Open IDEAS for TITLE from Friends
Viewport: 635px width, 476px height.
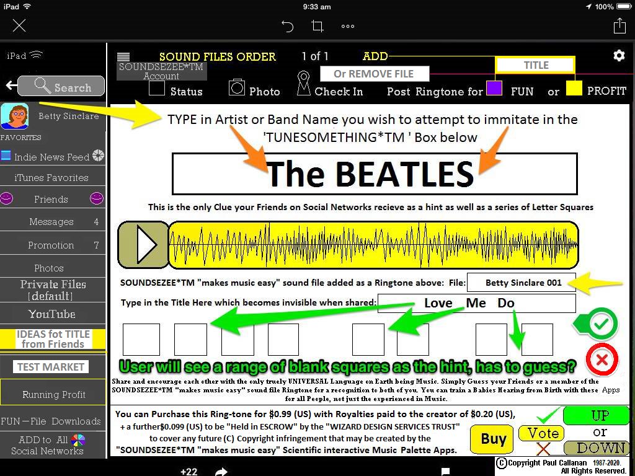pos(53,339)
